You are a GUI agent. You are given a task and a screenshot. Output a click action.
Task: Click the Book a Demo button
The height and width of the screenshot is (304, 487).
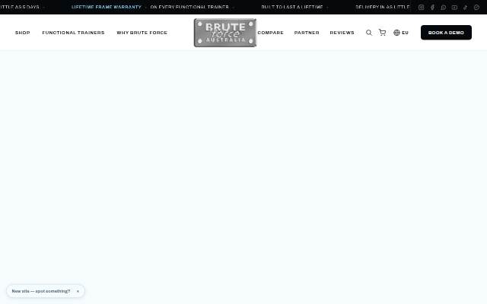pyautogui.click(x=446, y=33)
